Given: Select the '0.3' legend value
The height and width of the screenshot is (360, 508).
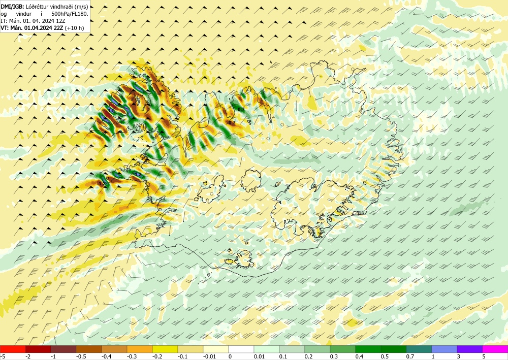Looking at the screenshot, I should pyautogui.click(x=334, y=357).
